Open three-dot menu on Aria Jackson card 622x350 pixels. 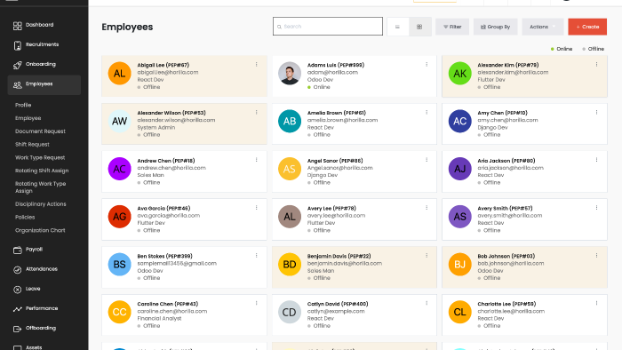point(596,160)
